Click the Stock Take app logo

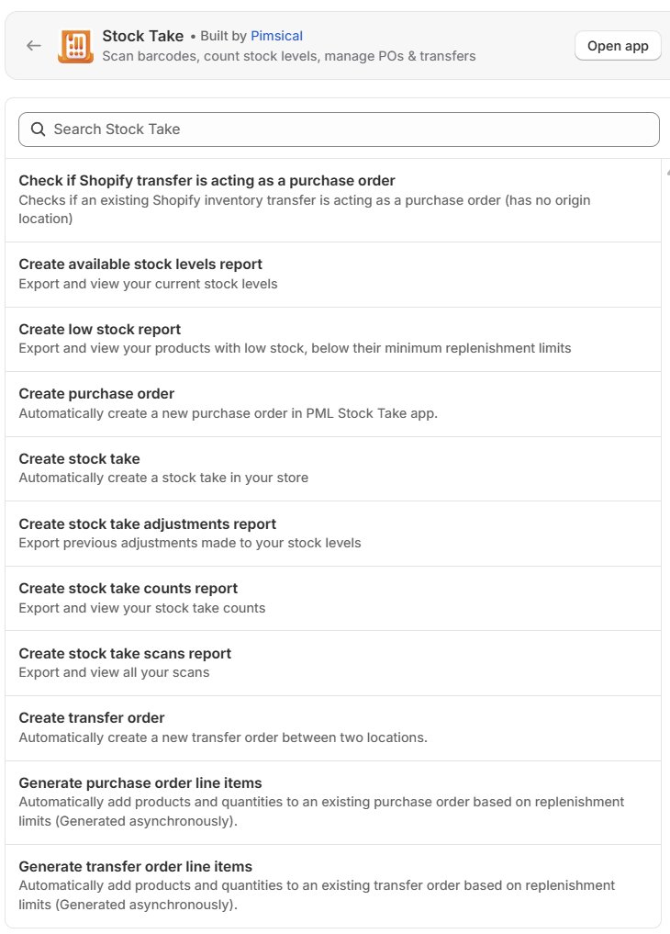click(75, 46)
